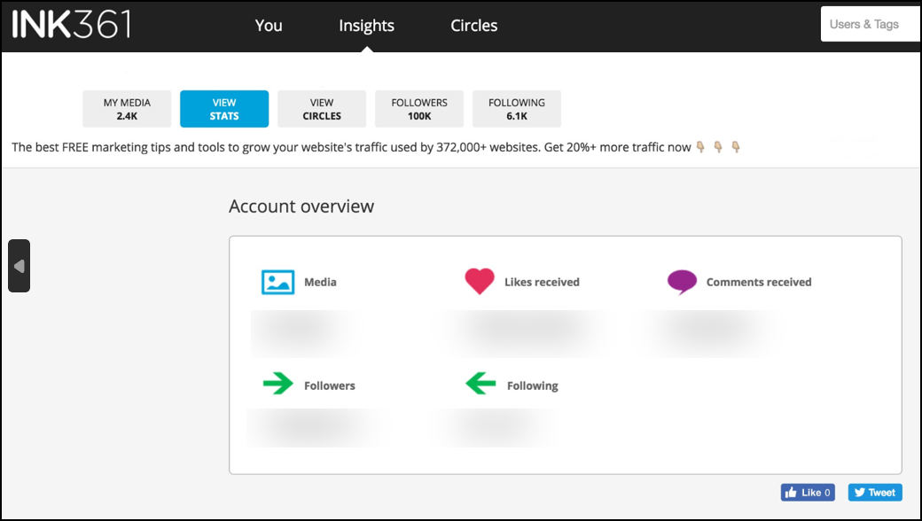Click the green right arrow Followers icon
The image size is (922, 521).
click(x=277, y=385)
